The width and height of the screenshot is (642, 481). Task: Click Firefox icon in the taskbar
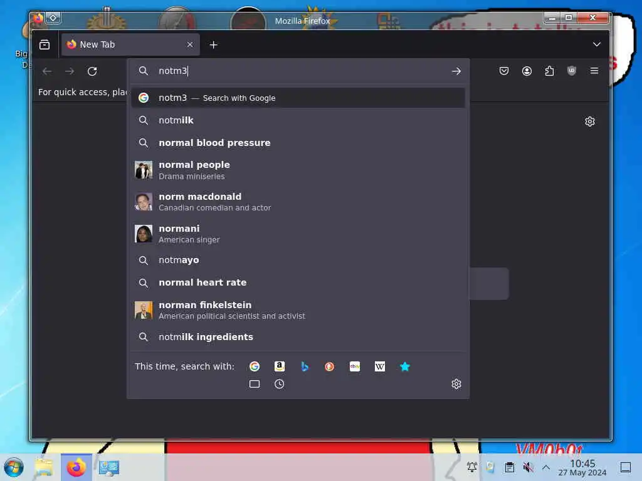click(76, 467)
